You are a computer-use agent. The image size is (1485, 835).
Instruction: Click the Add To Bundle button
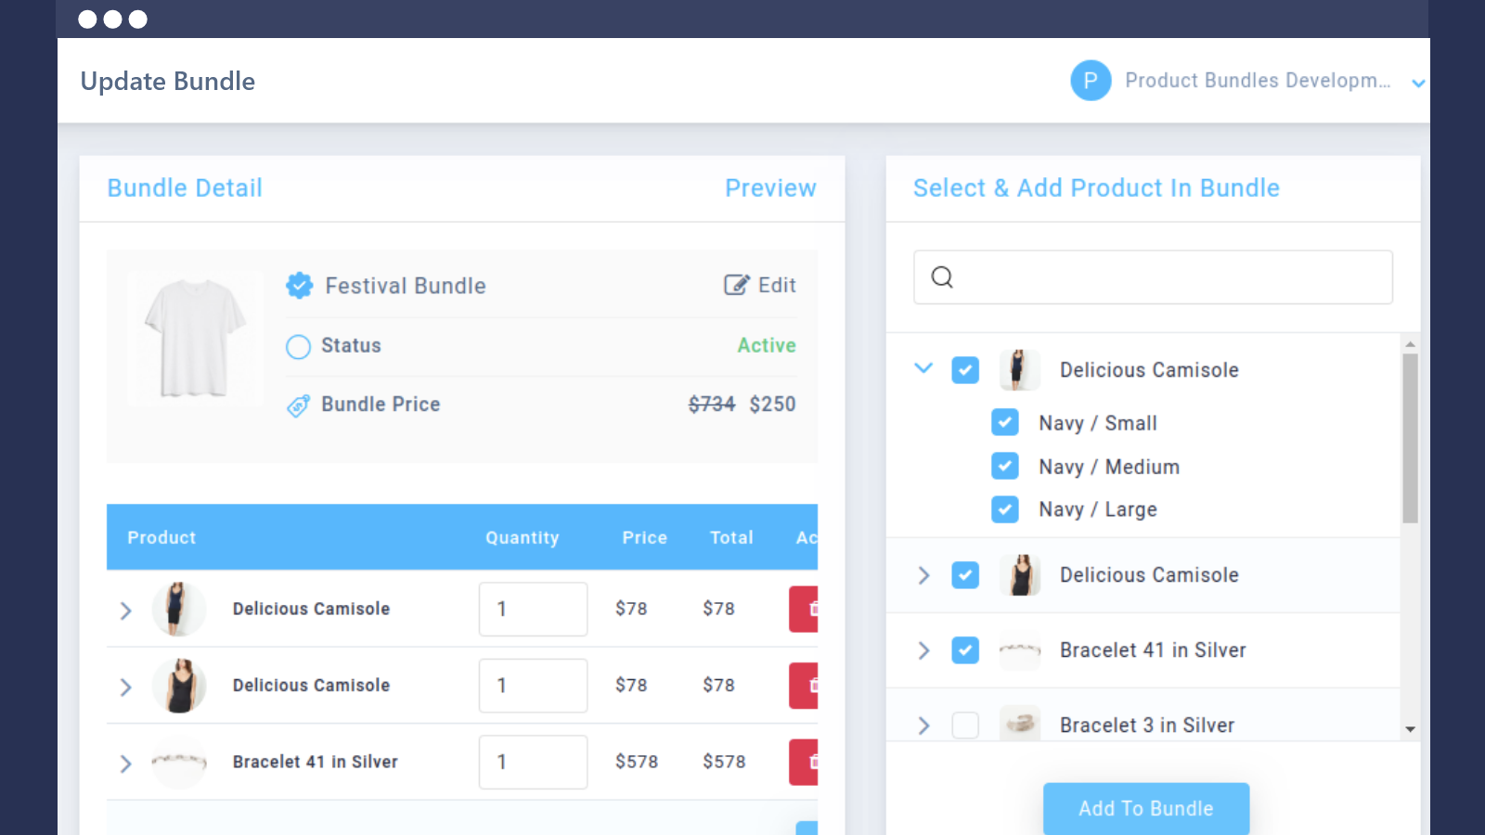coord(1146,808)
